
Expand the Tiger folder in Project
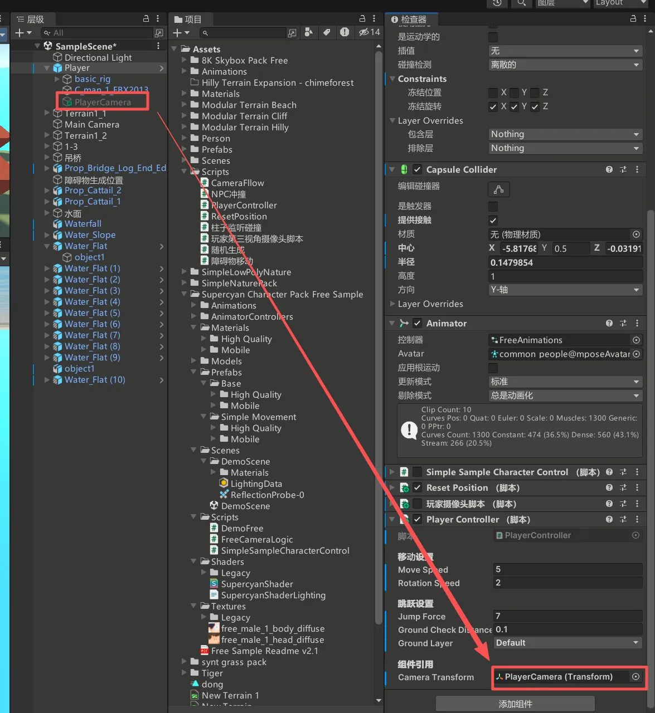(x=185, y=673)
